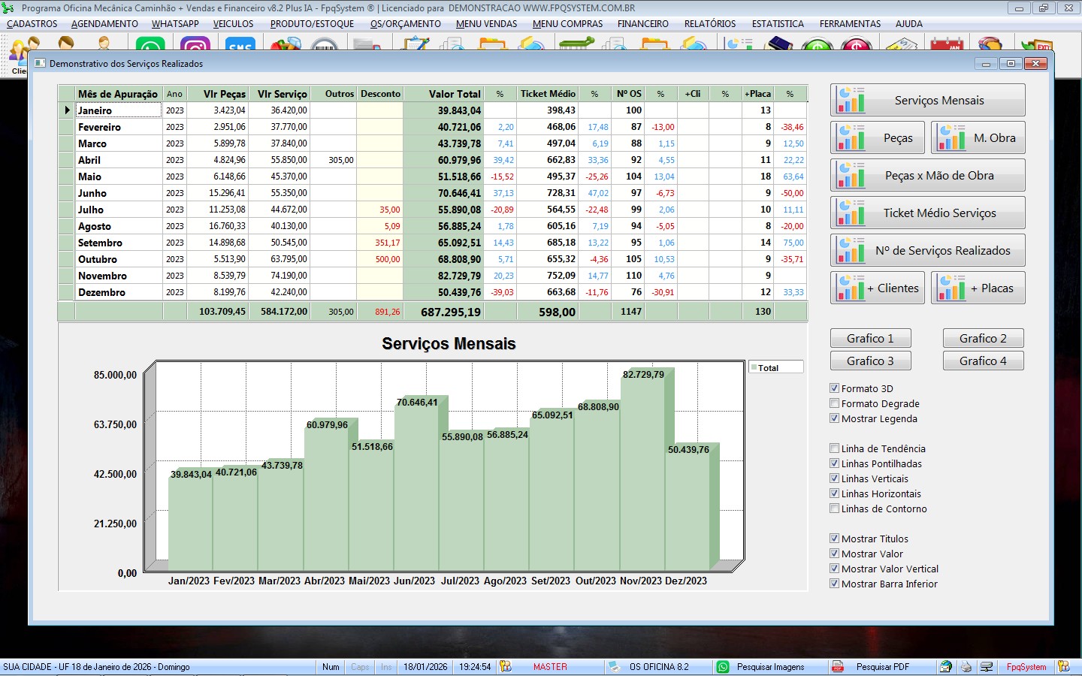Image resolution: width=1082 pixels, height=676 pixels.
Task: Open the RELATÓRIOS menu
Action: click(709, 24)
